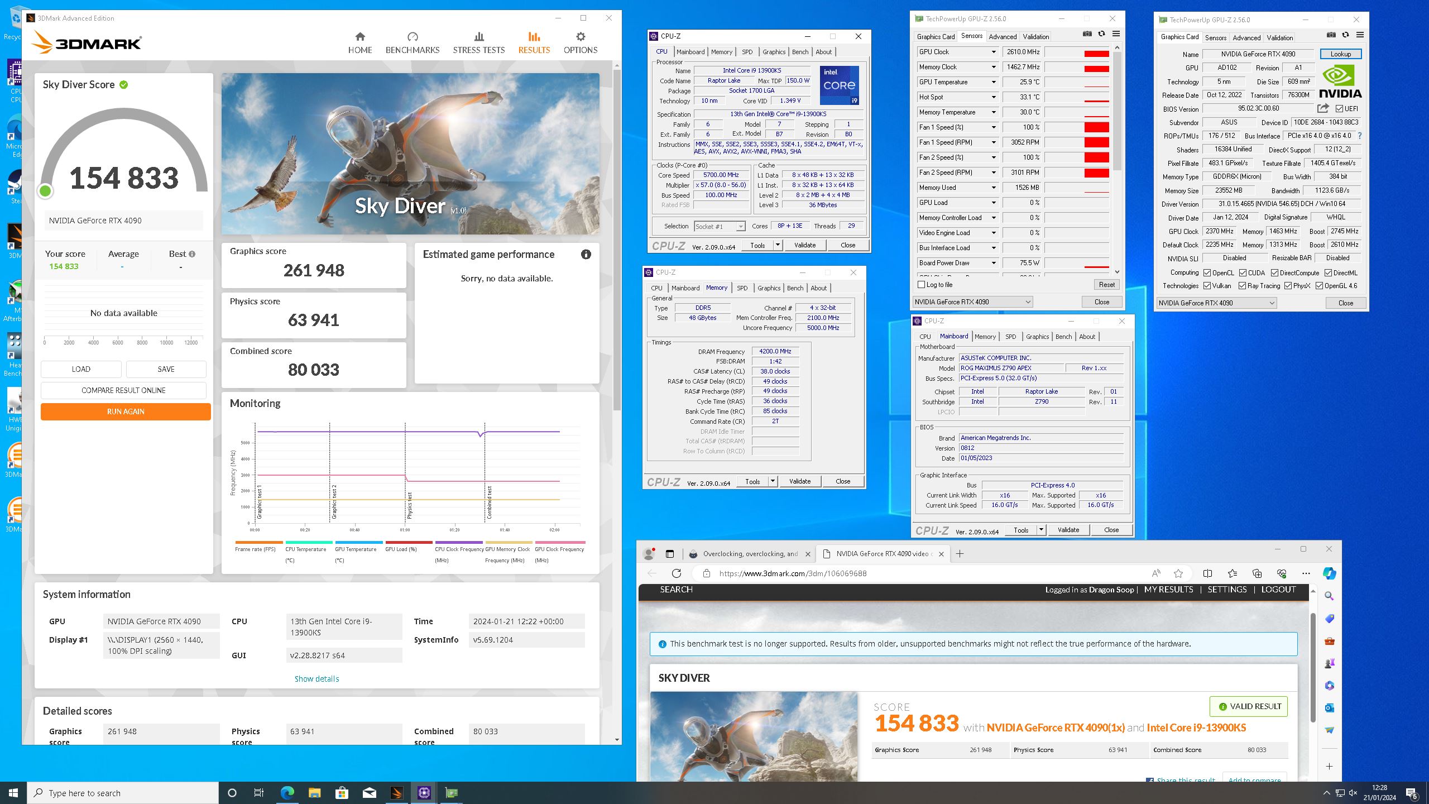Open the Memory Clock sensor dropdown
This screenshot has width=1429, height=804.
(994, 67)
